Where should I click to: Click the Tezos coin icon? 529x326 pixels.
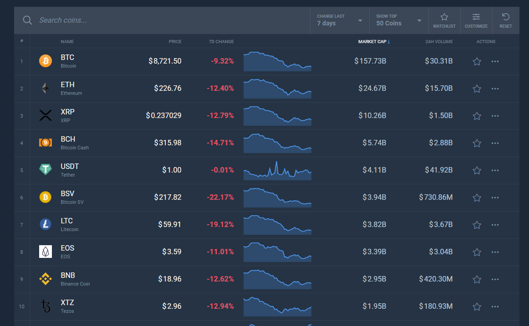point(45,306)
